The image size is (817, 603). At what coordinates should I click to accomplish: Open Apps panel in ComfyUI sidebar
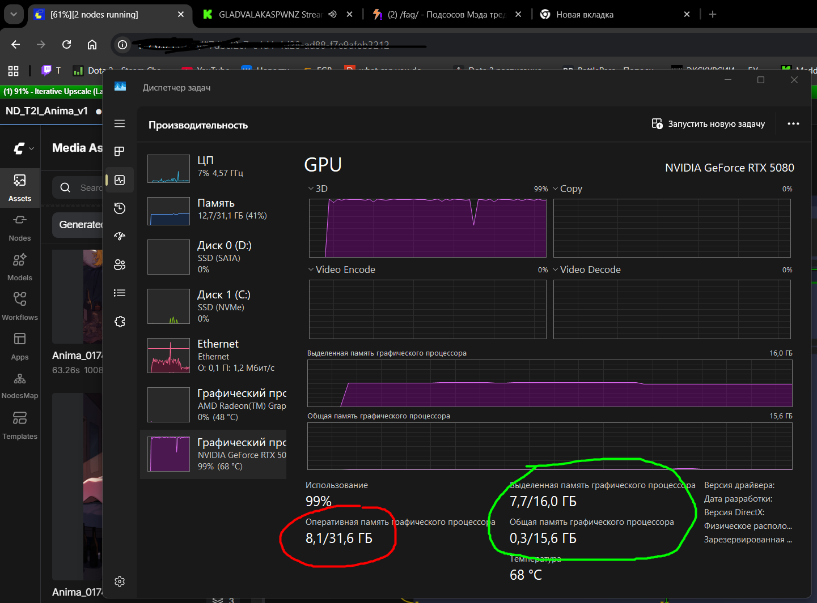tap(20, 347)
